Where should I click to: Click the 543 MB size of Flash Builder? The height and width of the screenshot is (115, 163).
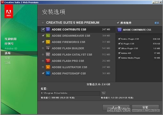pyautogui.click(x=106, y=48)
